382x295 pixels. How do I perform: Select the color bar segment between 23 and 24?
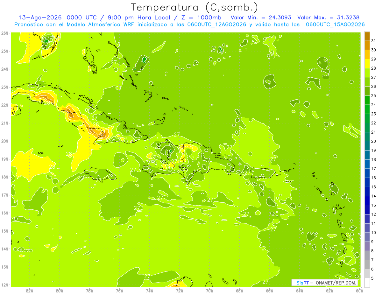click(x=367, y=109)
